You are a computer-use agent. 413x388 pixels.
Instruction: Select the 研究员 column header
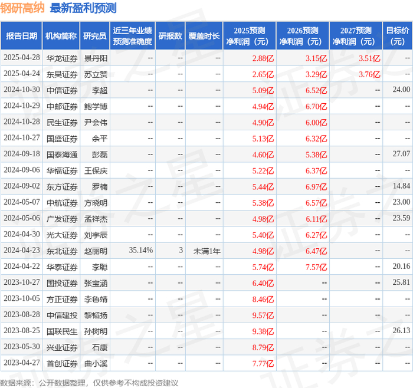95,36
